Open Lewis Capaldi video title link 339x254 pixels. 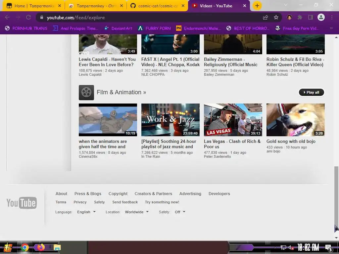coord(107,62)
